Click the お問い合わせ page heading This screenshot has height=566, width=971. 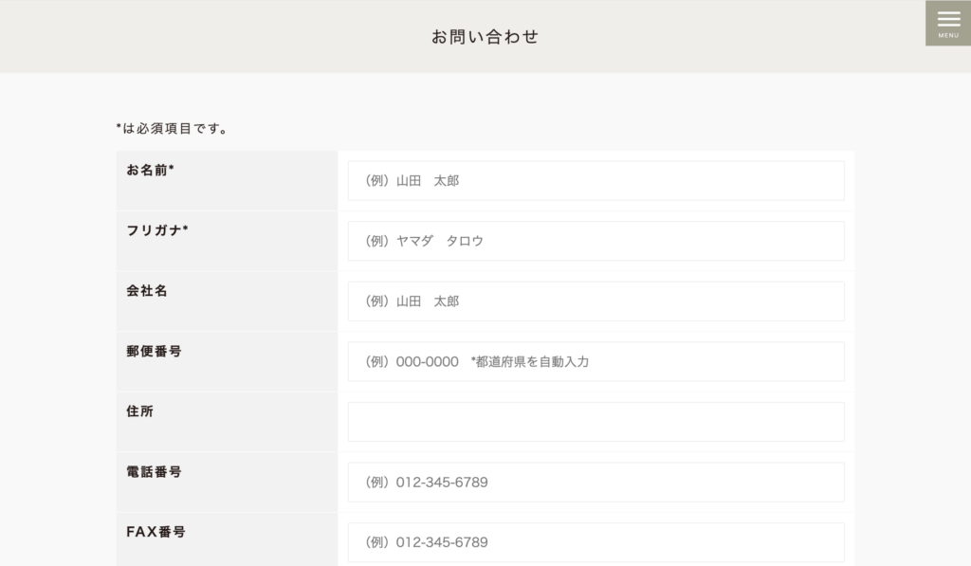click(485, 37)
